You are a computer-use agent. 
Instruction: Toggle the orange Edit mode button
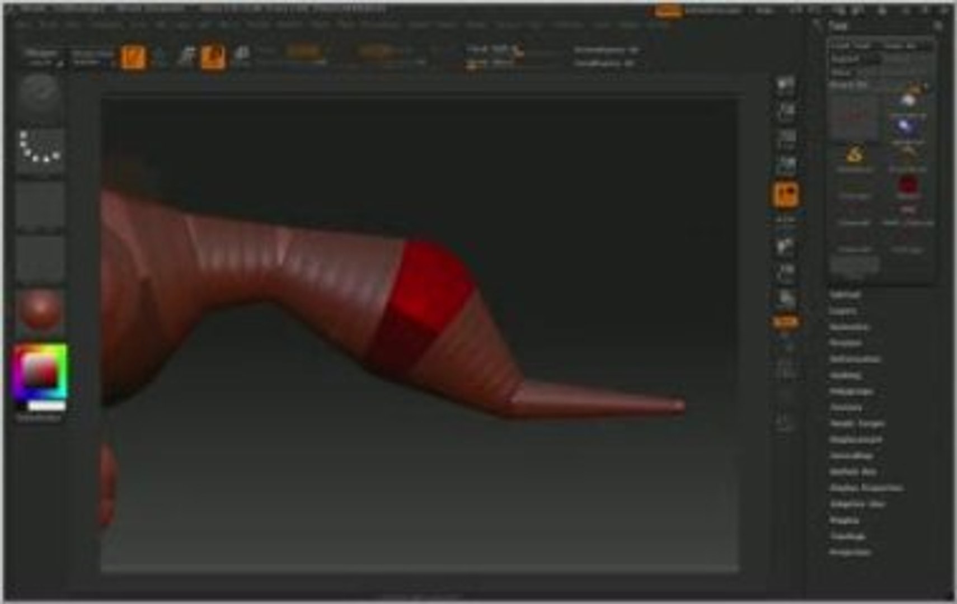click(x=133, y=57)
